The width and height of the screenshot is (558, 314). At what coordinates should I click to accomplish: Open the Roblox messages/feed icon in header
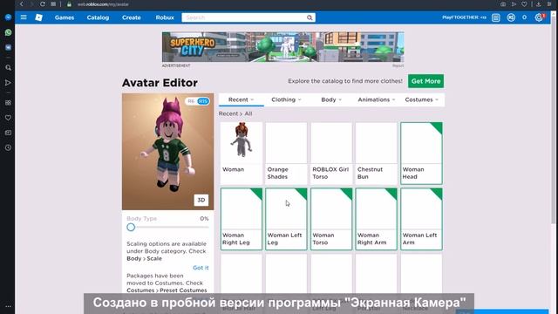coord(496,17)
